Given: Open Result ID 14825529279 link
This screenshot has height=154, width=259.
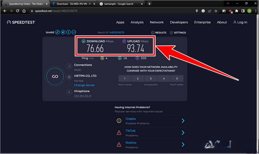Looking at the screenshot, I should point(116,32).
